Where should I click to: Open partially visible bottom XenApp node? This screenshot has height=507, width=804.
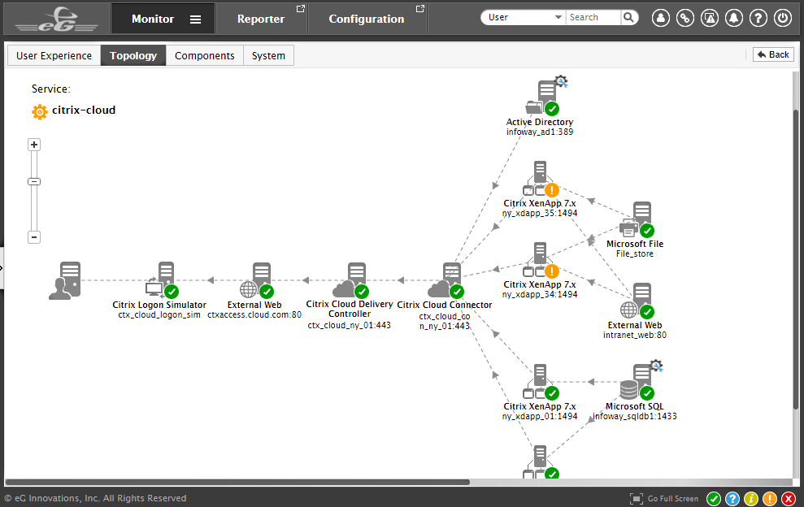tap(541, 461)
